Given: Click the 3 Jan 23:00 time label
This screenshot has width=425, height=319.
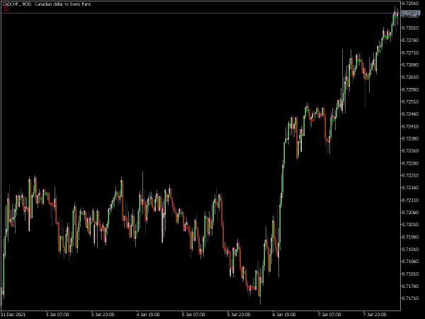Looking at the screenshot, I should 103,315.
